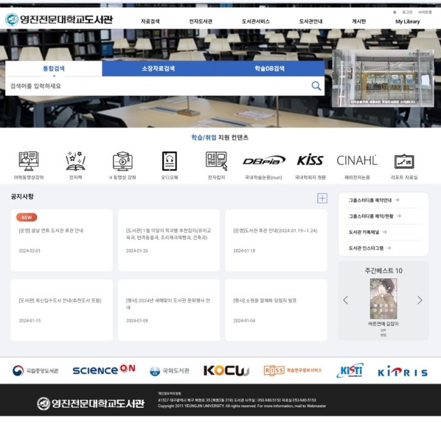Click the 바른연애 길잡이 book title
The height and width of the screenshot is (422, 441).
tap(383, 324)
